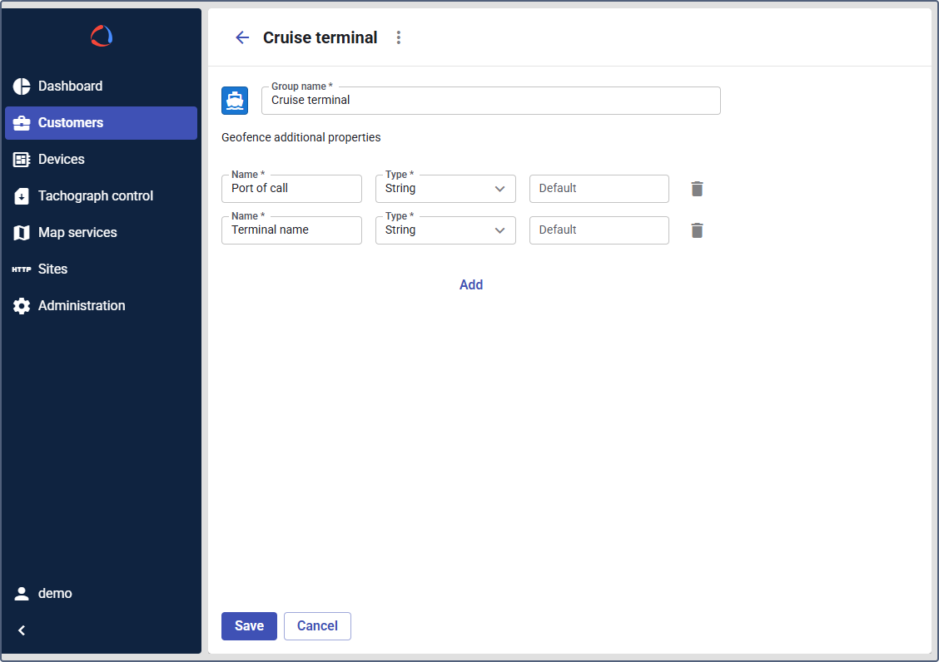Delete the Port of call property
This screenshot has width=939, height=662.
698,189
